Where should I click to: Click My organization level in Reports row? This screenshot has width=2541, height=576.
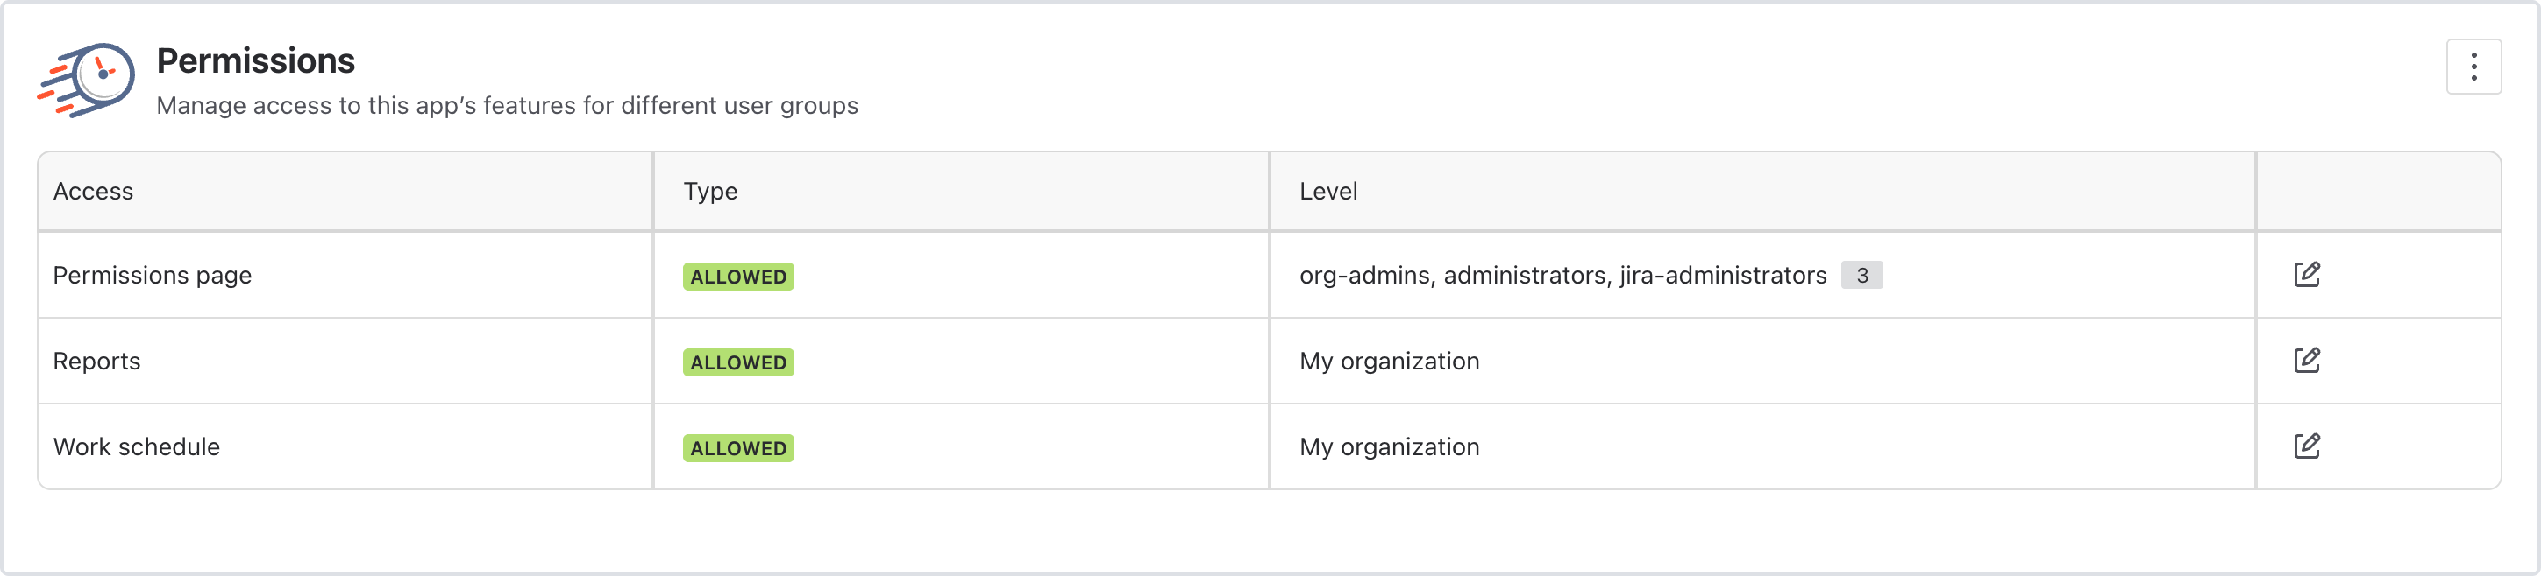1389,362
